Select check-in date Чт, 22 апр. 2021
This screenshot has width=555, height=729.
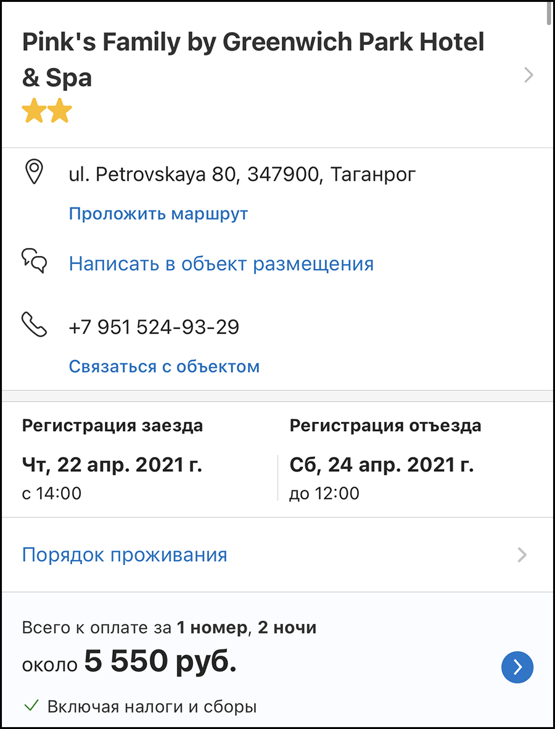[x=112, y=465]
